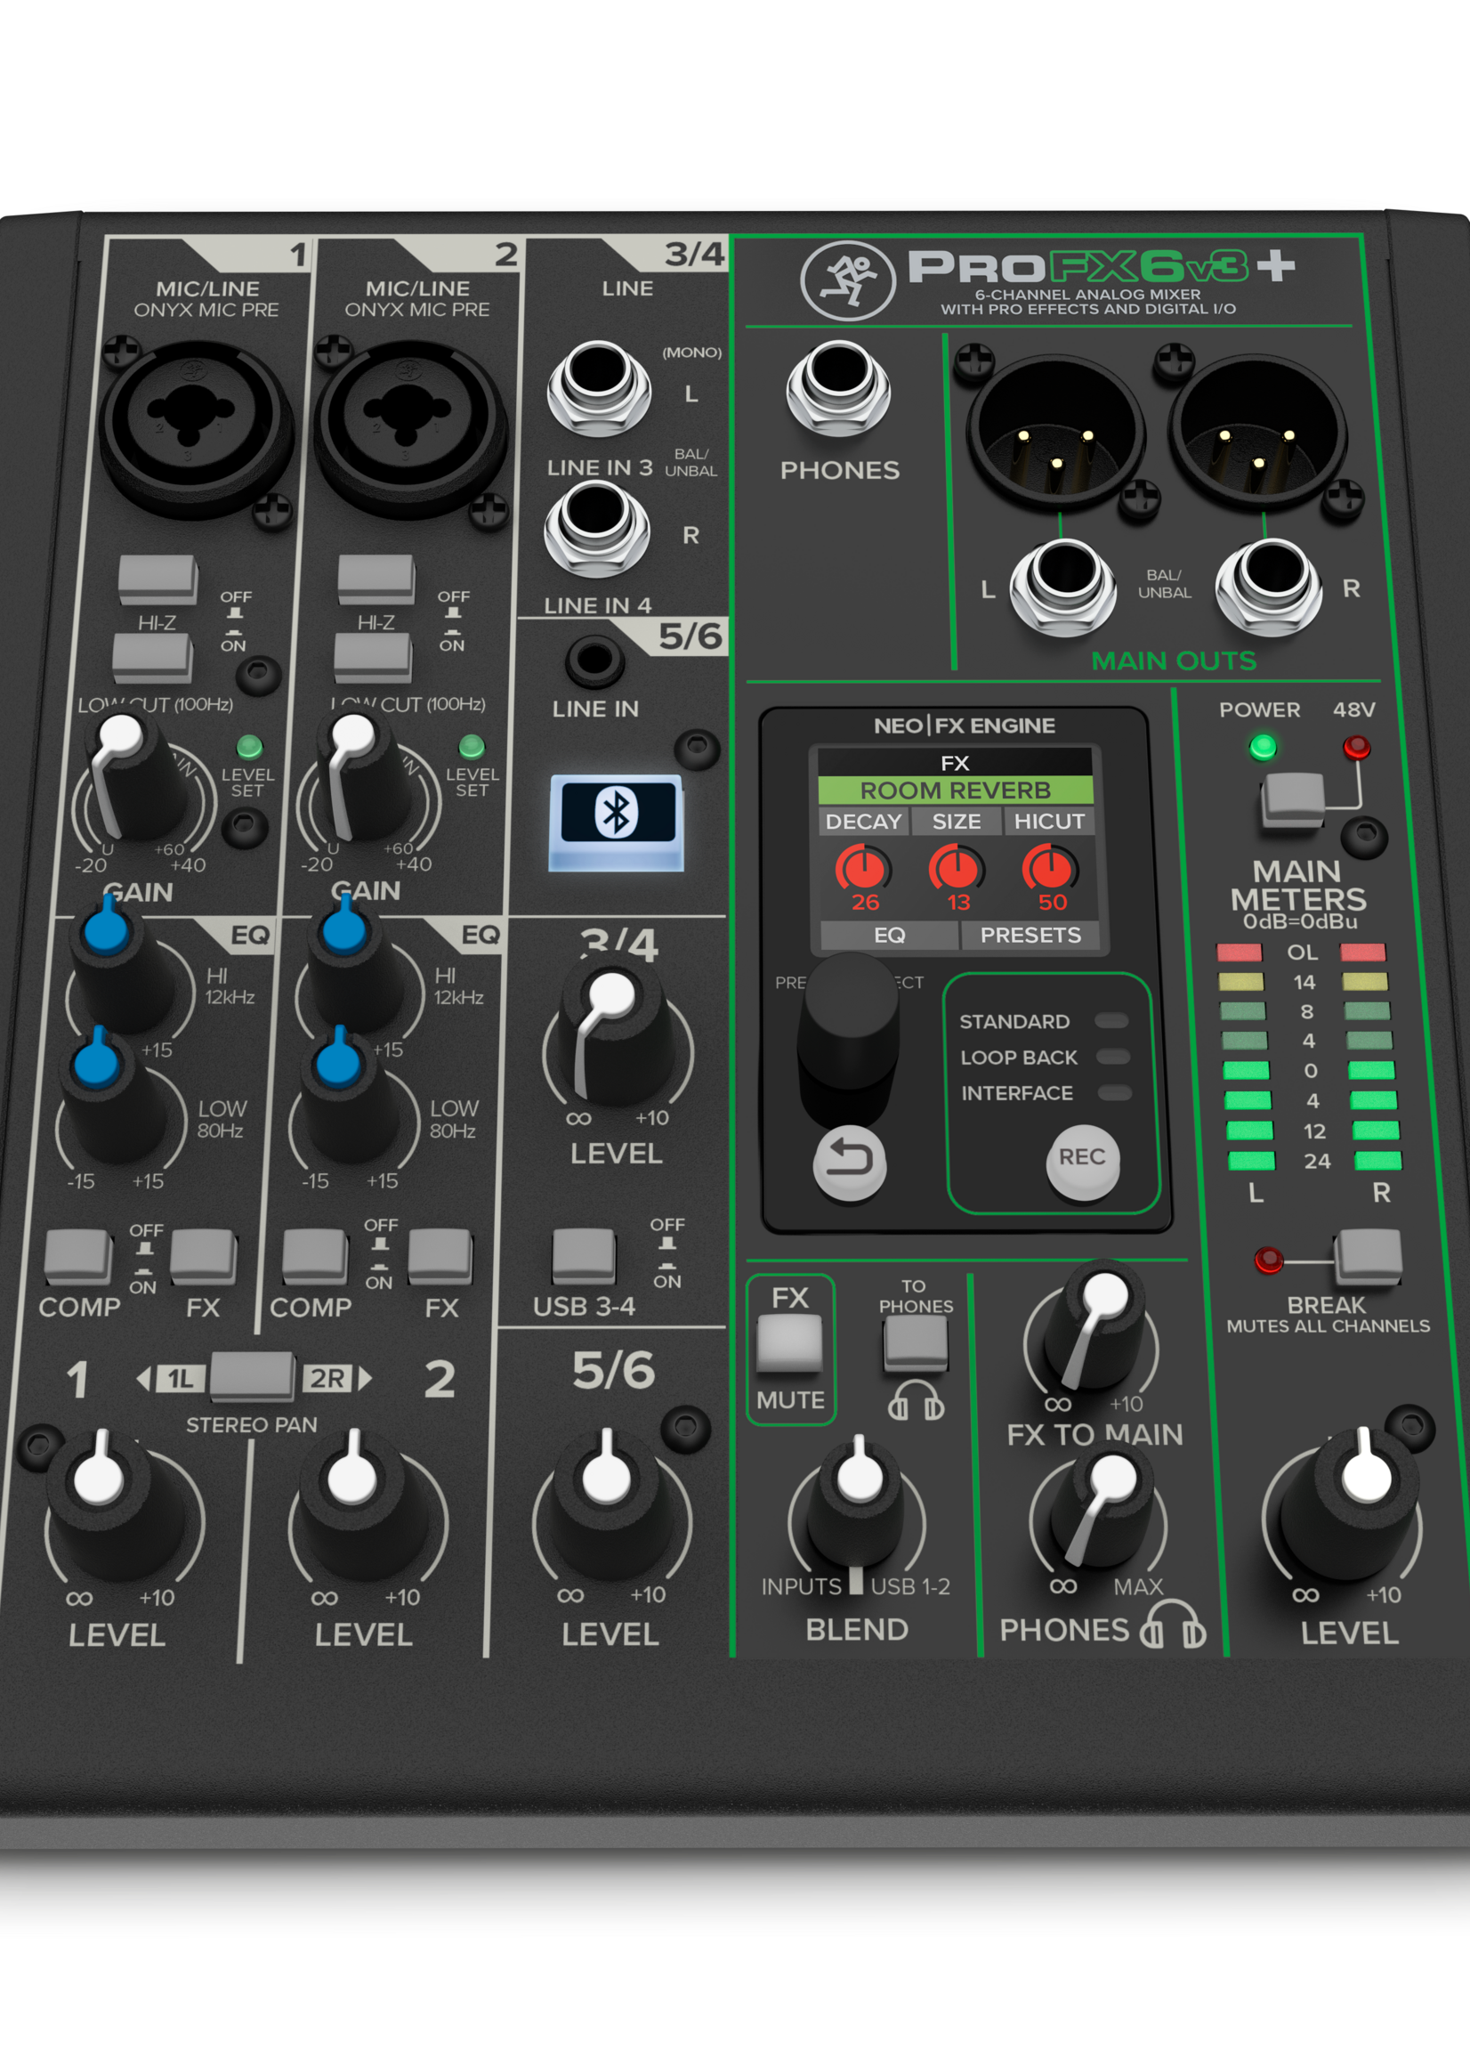Toggle channel 2 LOW CUT switch
The image size is (1470, 2059).
(373, 657)
